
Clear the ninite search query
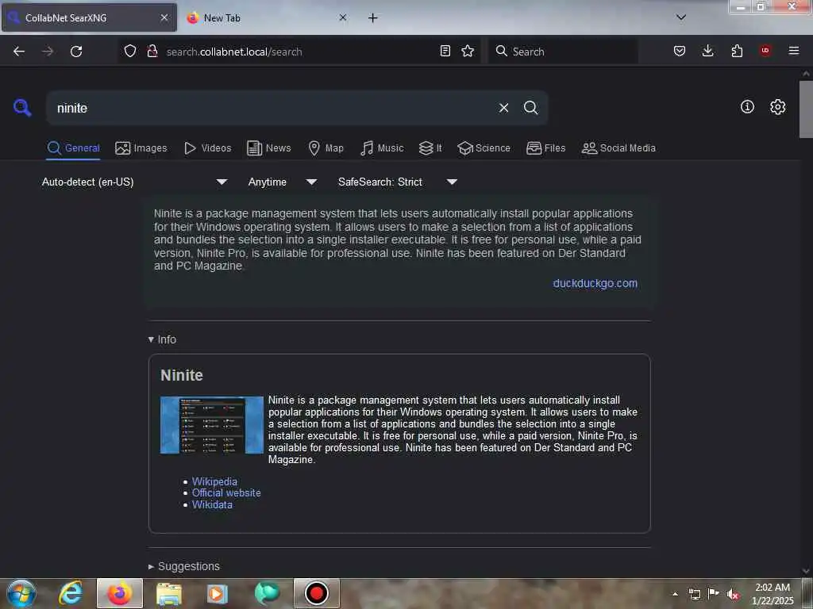(x=503, y=108)
